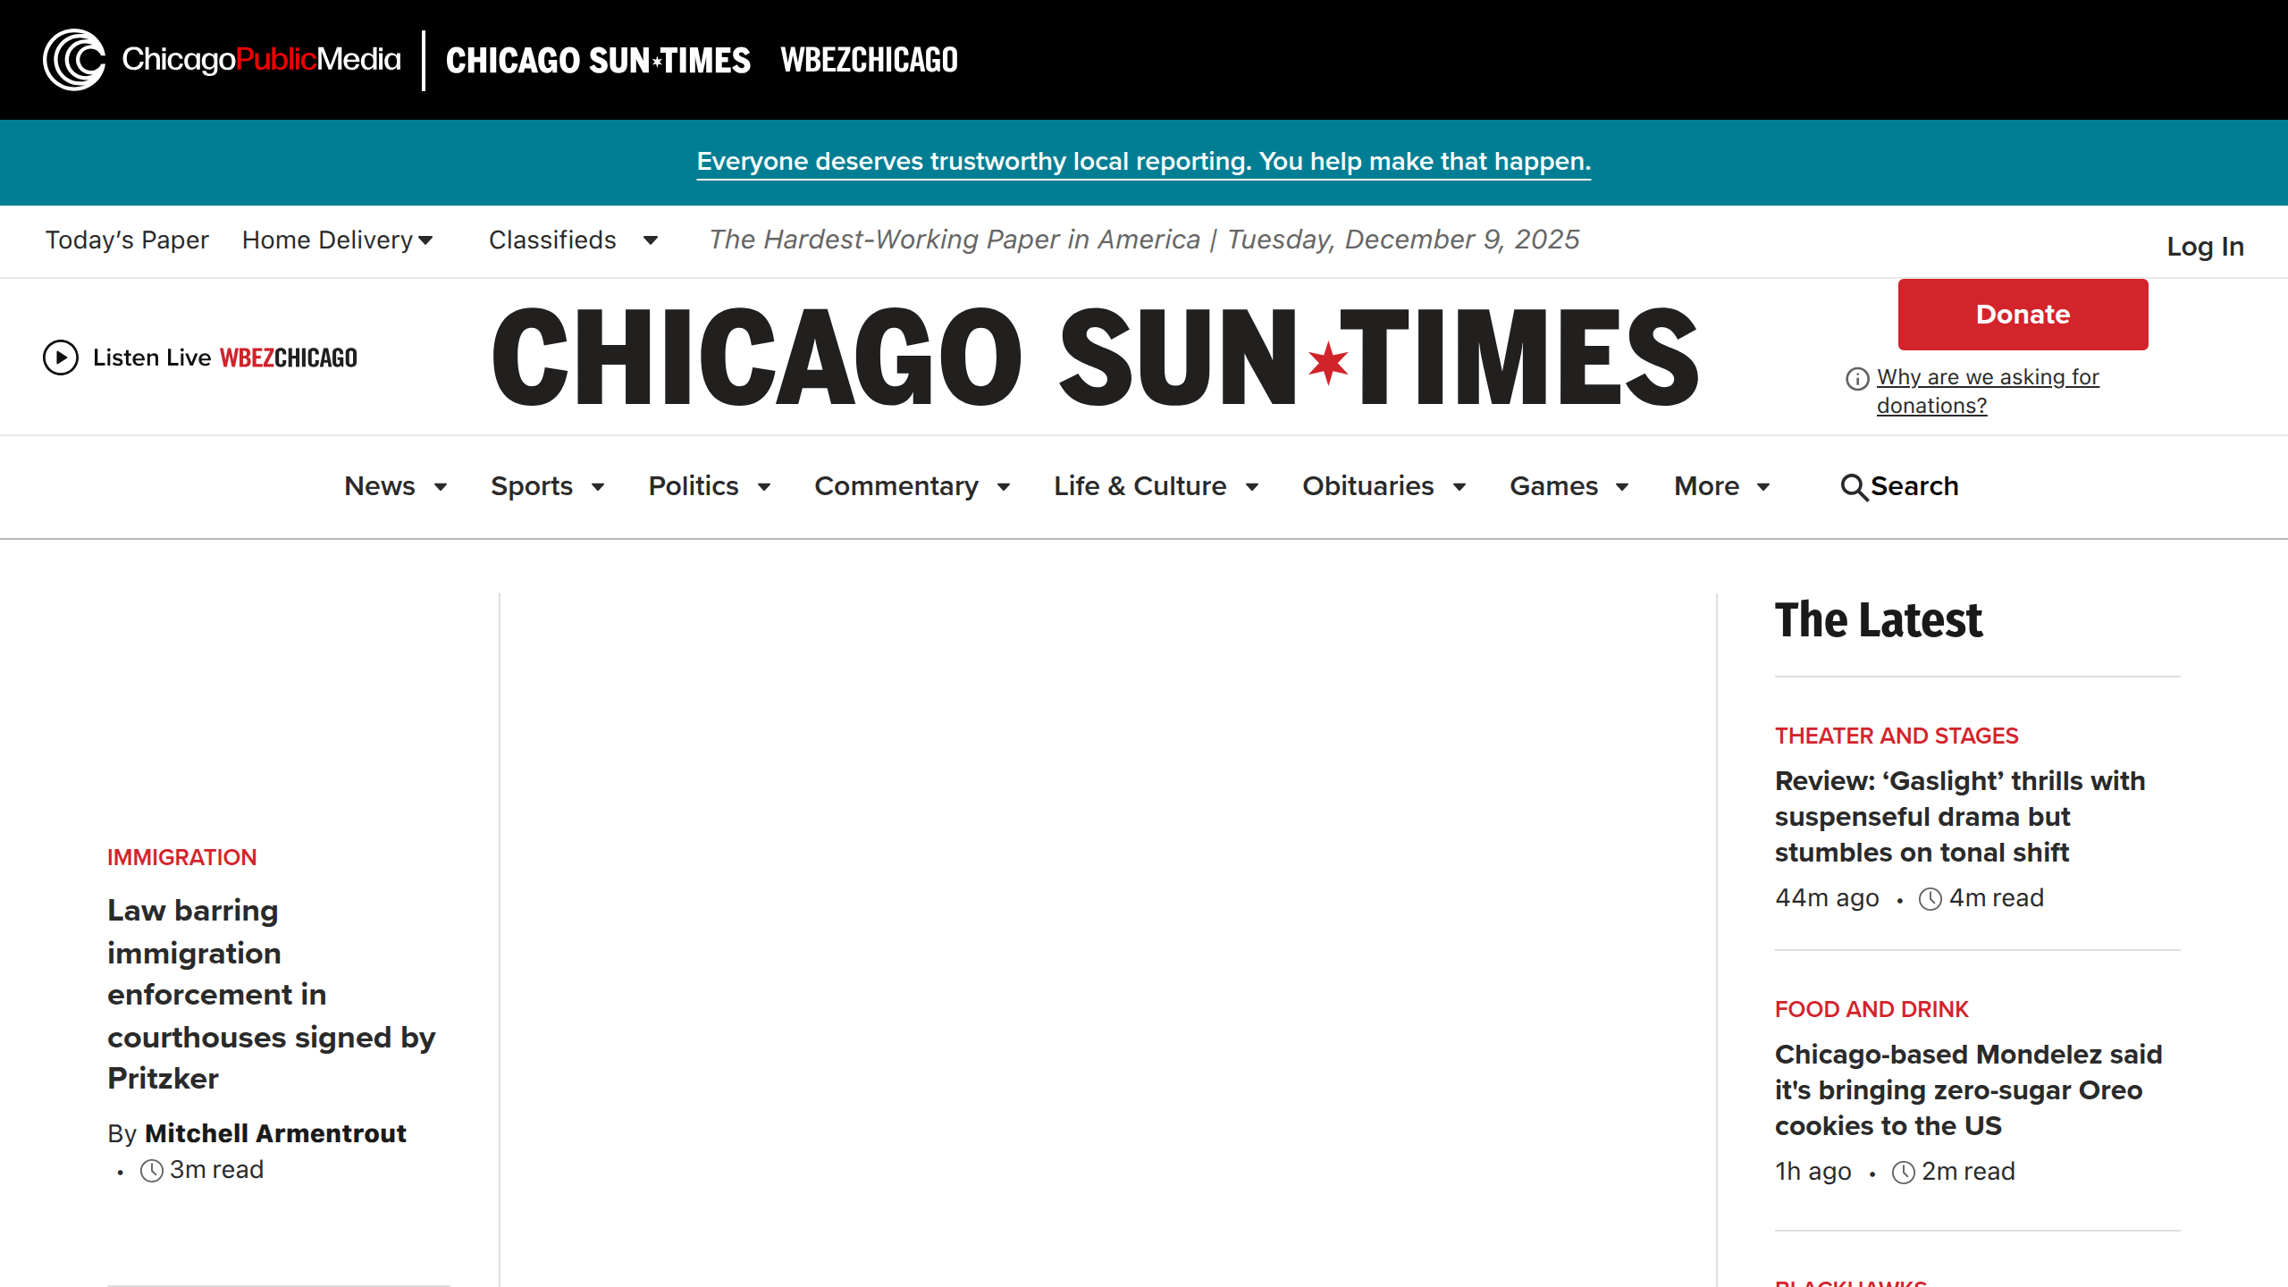Visit the Today's Paper link
The image size is (2288, 1287).
126,240
